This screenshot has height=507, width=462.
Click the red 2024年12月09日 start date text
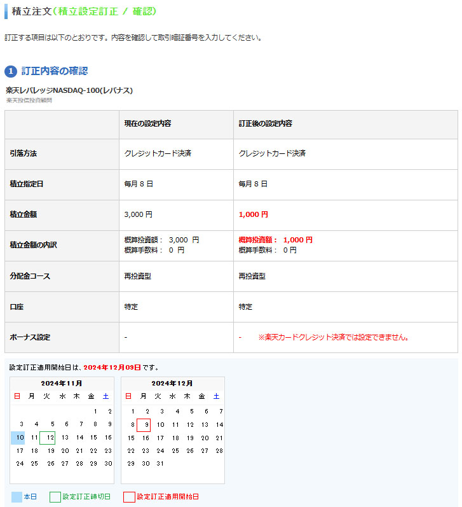coord(112,368)
